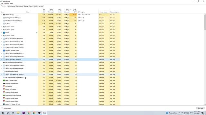Select the OBS Studio process icon
Screen dimensions: 206x115
[4, 15]
